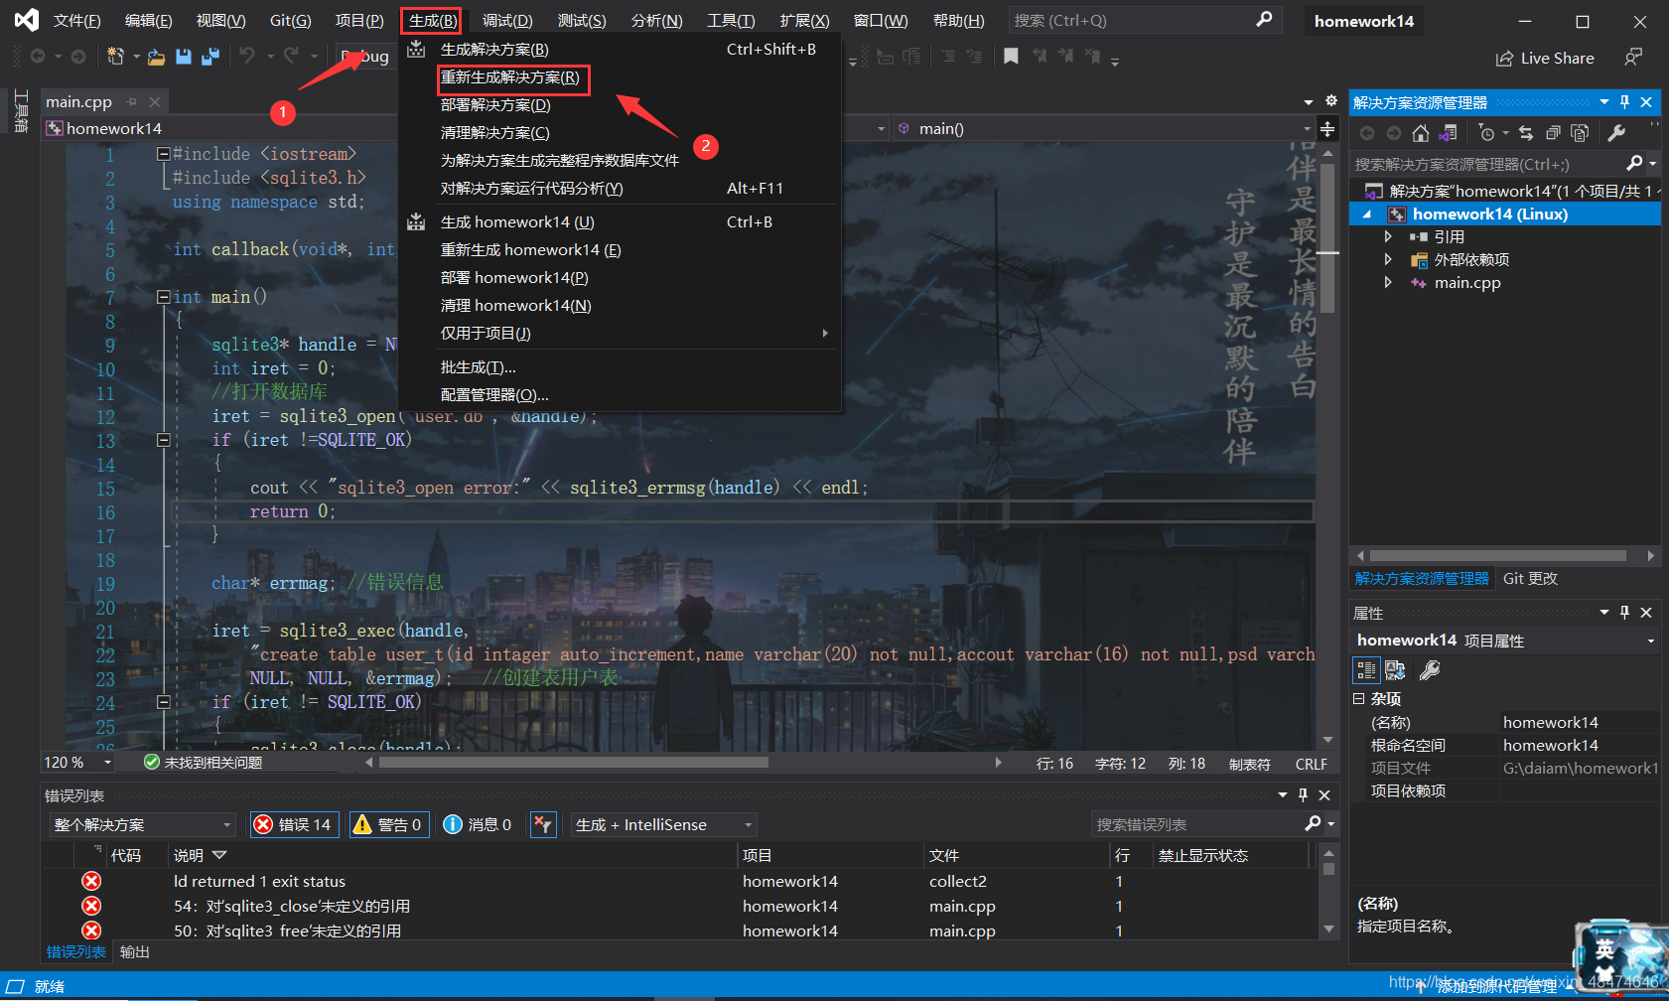Open 生成 + IntelliSense dropdown

pyautogui.click(x=663, y=825)
